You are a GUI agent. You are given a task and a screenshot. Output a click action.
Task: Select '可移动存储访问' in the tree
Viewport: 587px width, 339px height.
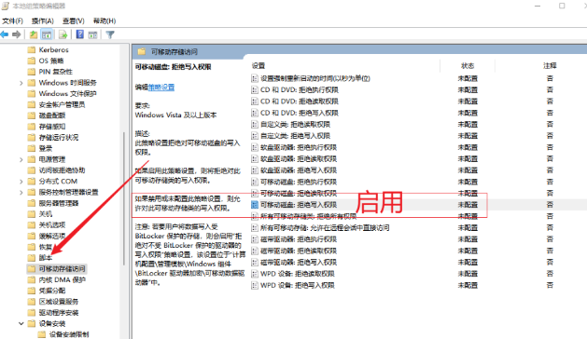62,269
